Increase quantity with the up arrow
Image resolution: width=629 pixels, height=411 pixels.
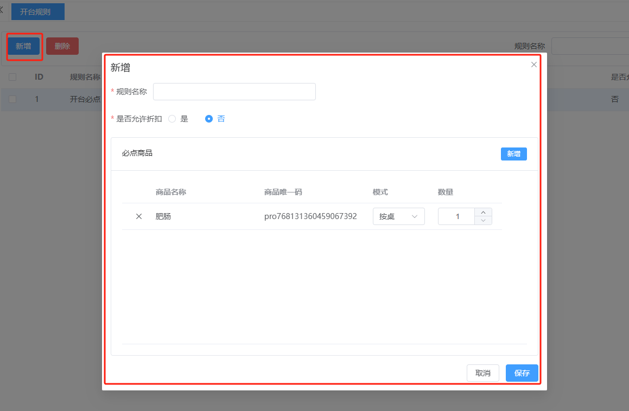483,213
